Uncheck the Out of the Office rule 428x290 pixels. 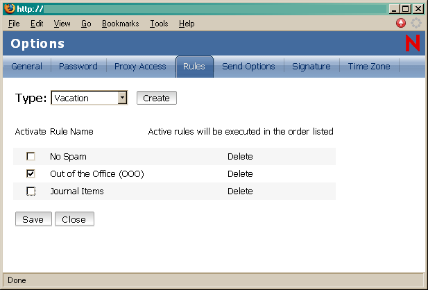(x=31, y=173)
